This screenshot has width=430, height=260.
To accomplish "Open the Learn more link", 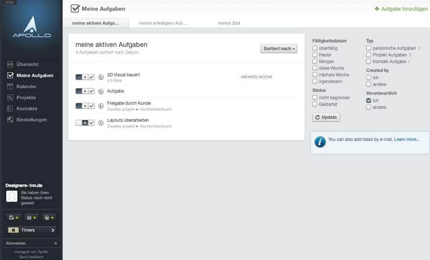I will click(x=407, y=140).
